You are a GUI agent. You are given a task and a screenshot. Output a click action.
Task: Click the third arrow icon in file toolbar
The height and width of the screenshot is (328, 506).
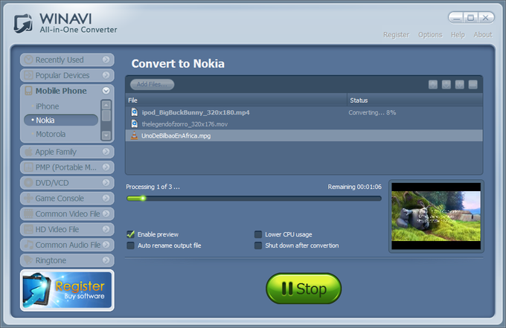pos(460,85)
